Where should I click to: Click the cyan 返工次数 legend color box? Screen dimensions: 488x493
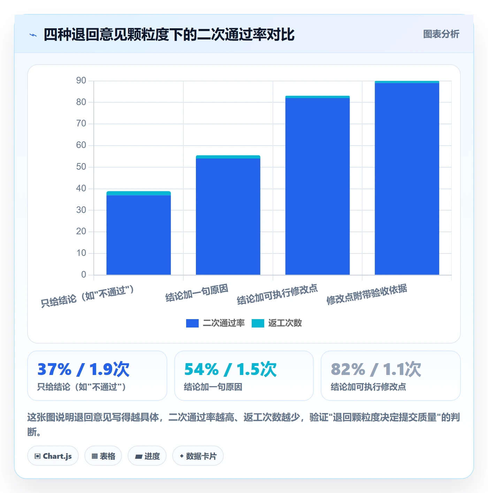coord(258,323)
